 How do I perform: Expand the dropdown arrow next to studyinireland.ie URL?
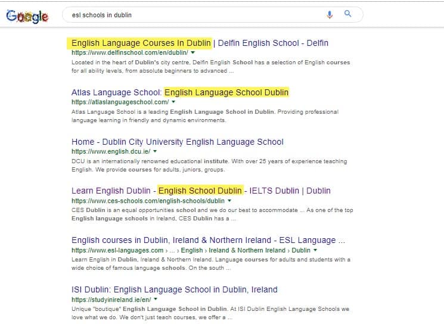pyautogui.click(x=156, y=300)
